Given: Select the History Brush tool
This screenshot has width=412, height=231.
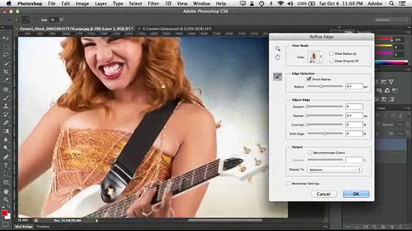Looking at the screenshot, I should 6,115.
